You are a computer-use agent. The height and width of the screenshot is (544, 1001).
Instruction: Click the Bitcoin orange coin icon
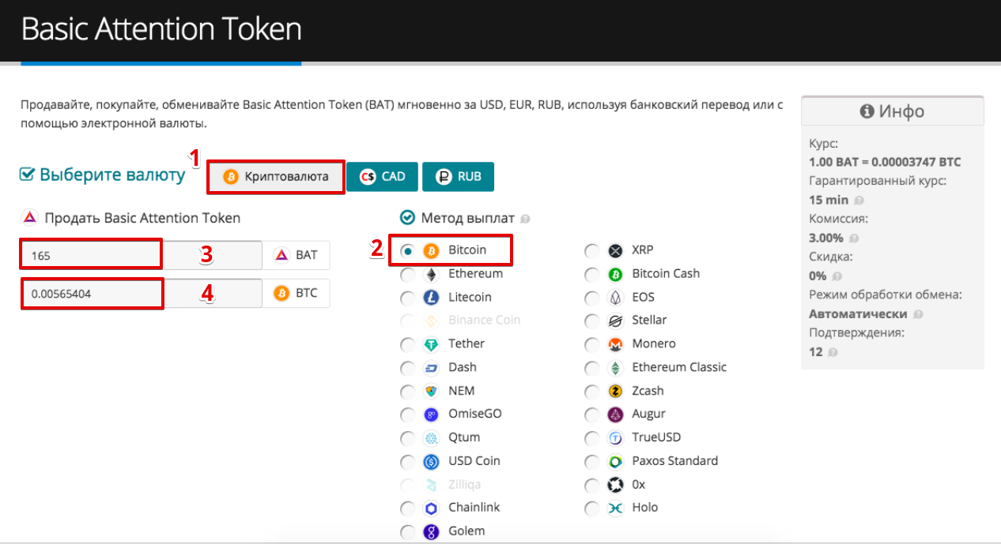[431, 251]
